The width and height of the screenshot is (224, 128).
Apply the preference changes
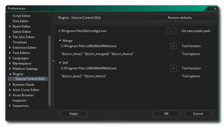[x=74, y=114]
